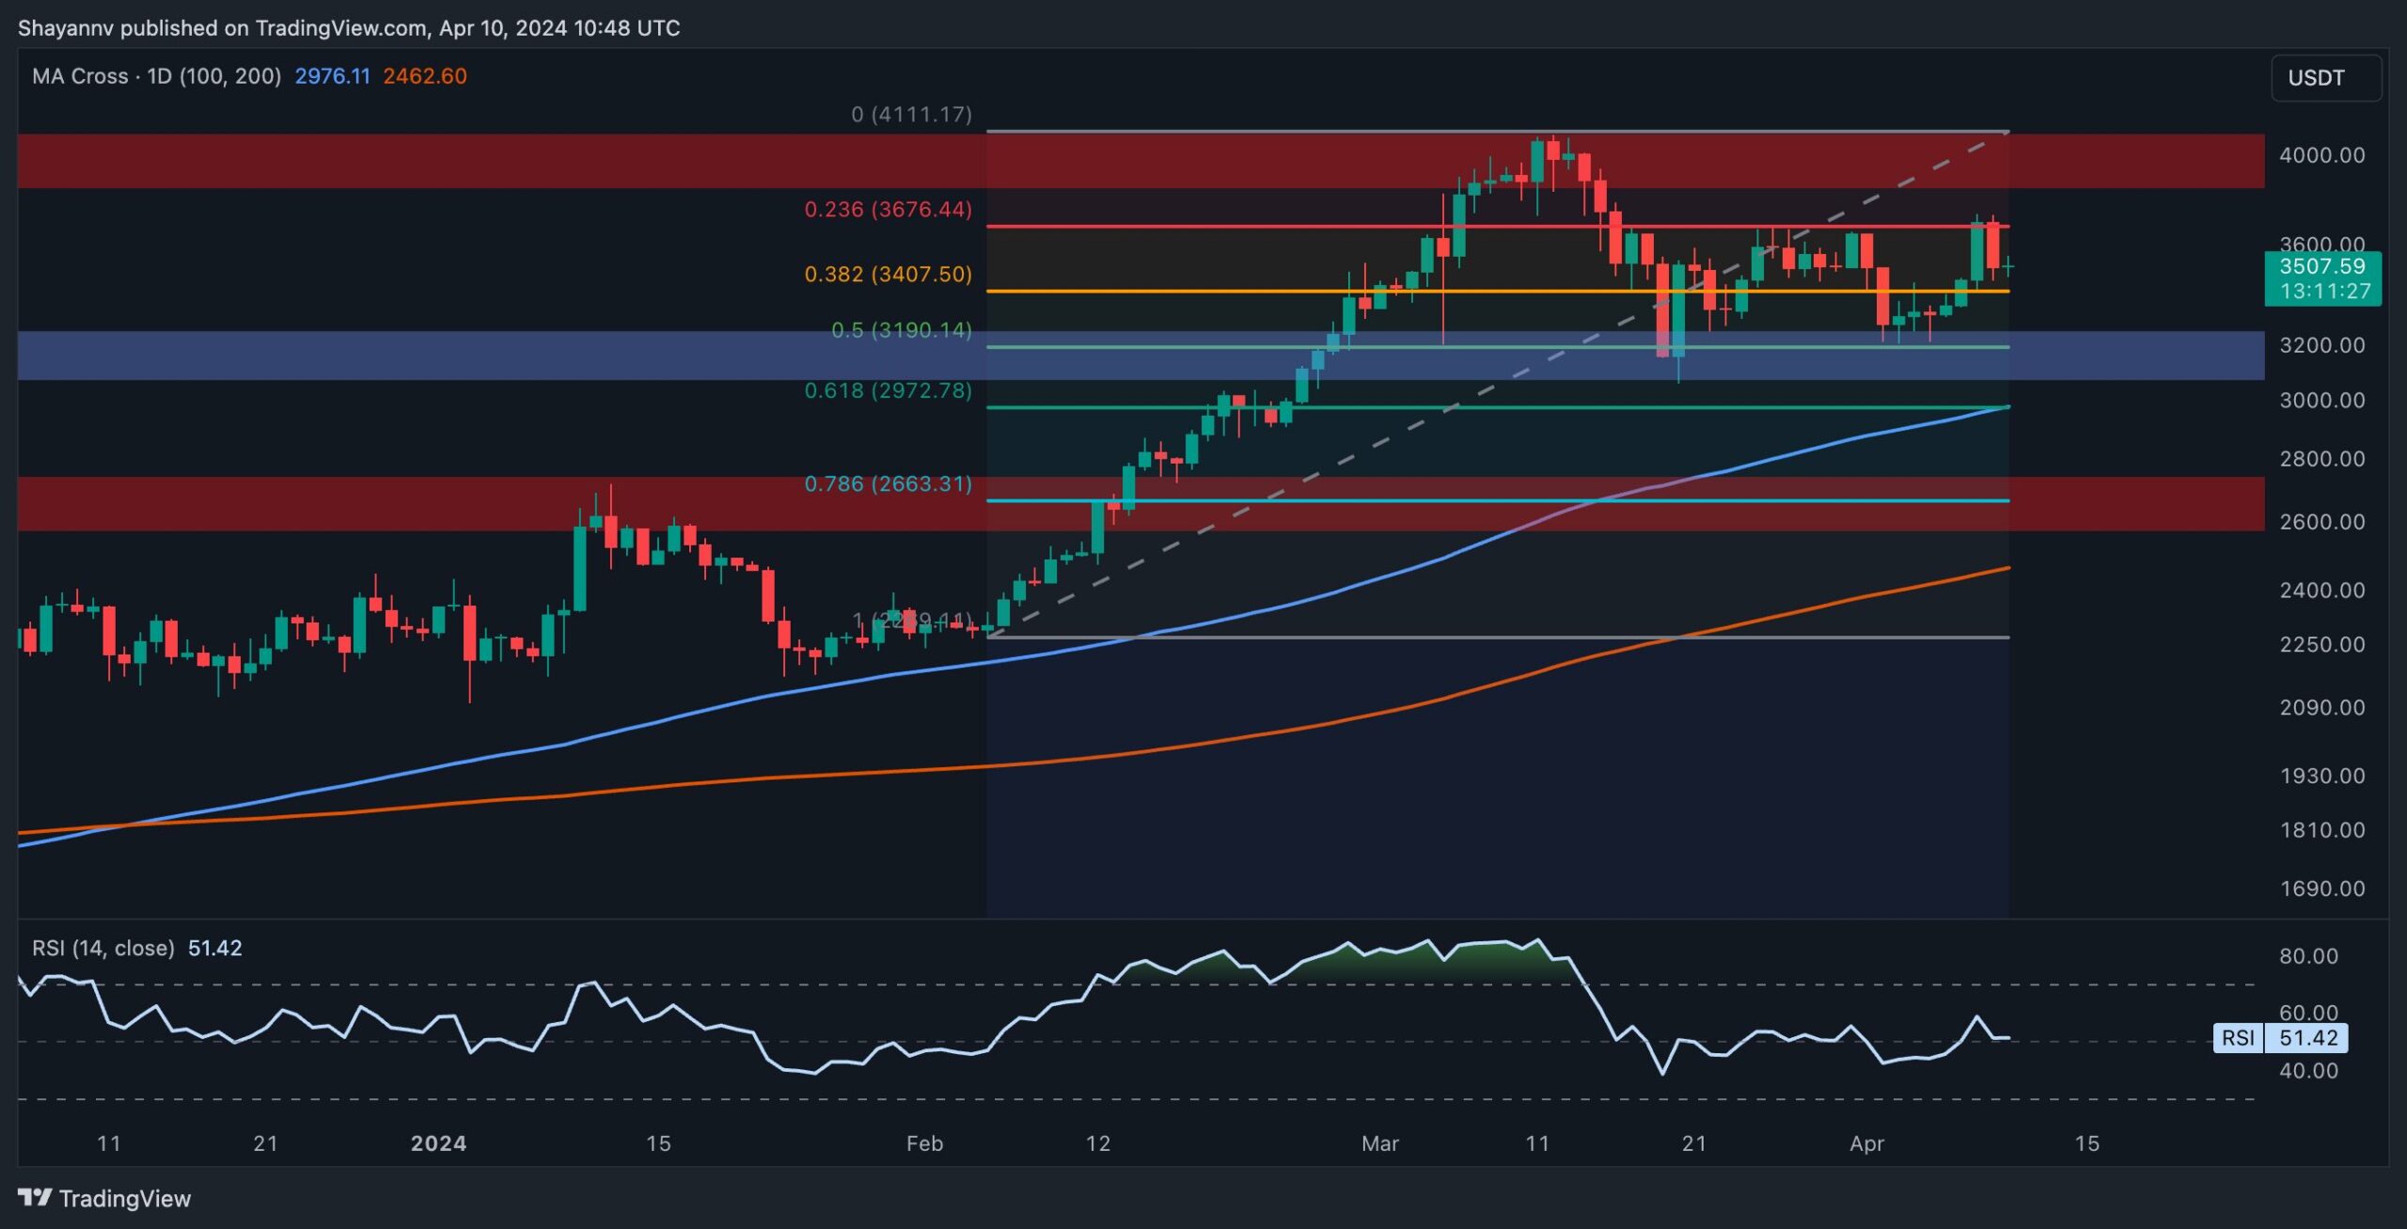
Task: Click the Mar label on time axis
Action: (1379, 1143)
